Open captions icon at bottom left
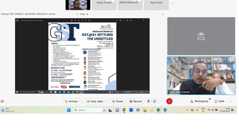 (x=2, y=101)
